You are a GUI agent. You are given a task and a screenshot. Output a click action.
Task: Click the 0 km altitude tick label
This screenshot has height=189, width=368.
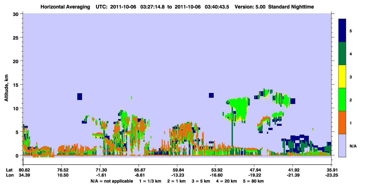pyautogui.click(x=18, y=156)
